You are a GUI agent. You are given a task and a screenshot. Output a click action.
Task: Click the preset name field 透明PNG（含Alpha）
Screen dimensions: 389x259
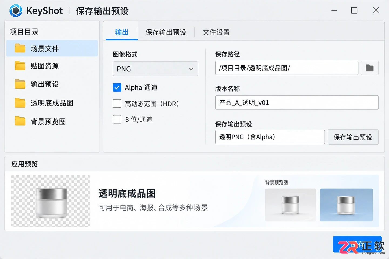[270, 137]
